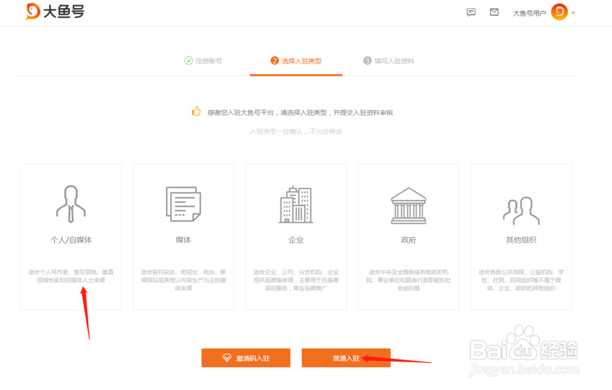Viewport: 612px width, 390px height.
Task: Click the 媒体 card description text
Action: point(184,280)
